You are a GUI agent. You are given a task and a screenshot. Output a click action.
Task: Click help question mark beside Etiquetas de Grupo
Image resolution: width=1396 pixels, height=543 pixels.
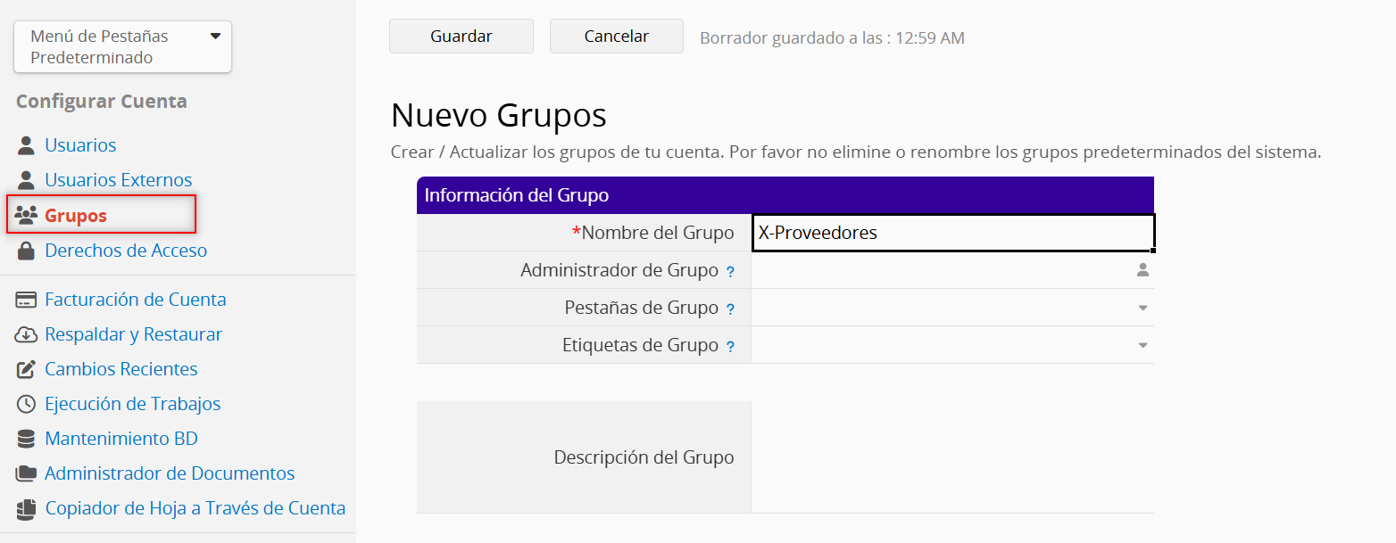click(x=730, y=347)
